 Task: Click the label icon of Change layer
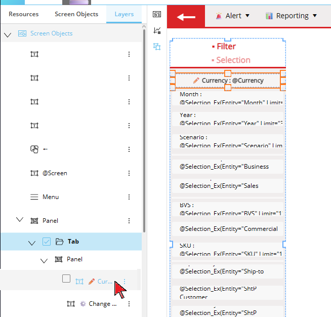pyautogui.click(x=71, y=304)
